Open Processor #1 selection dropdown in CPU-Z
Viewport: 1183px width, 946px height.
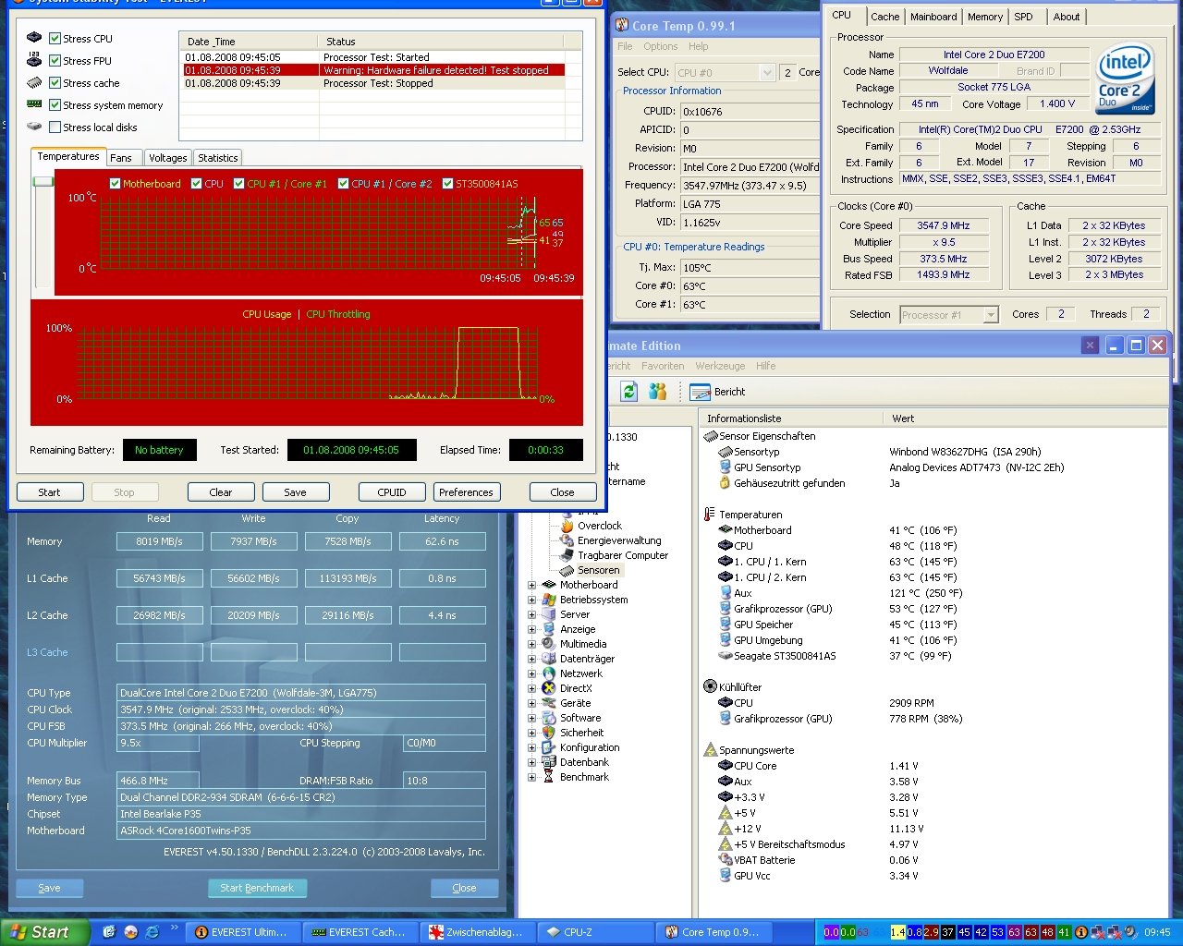pyautogui.click(x=991, y=315)
